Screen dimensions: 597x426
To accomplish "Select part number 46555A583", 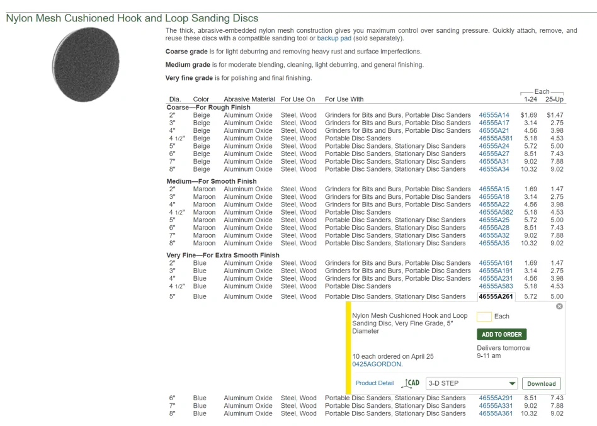I will click(496, 286).
